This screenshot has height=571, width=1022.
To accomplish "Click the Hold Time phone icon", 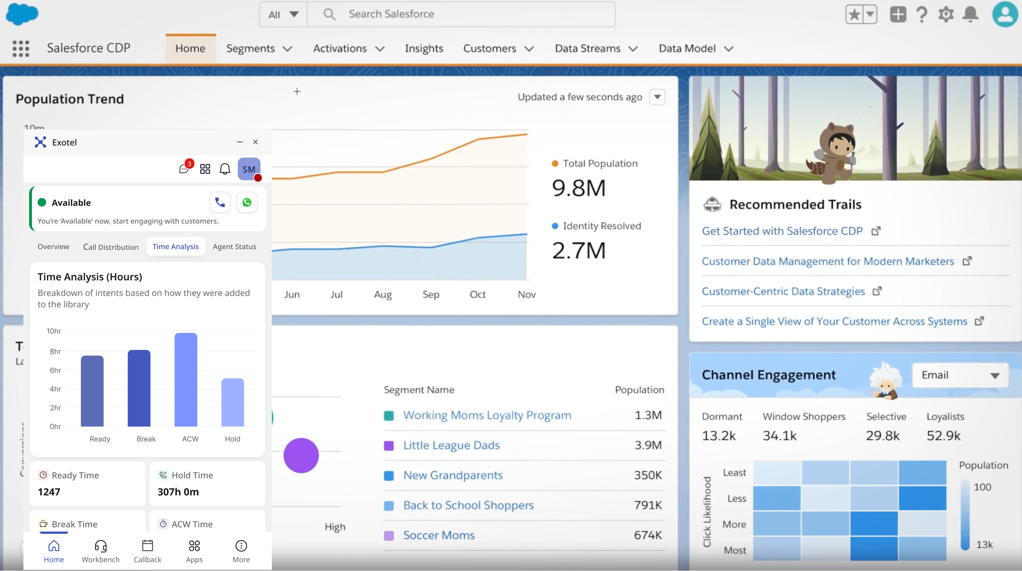I will [x=163, y=475].
